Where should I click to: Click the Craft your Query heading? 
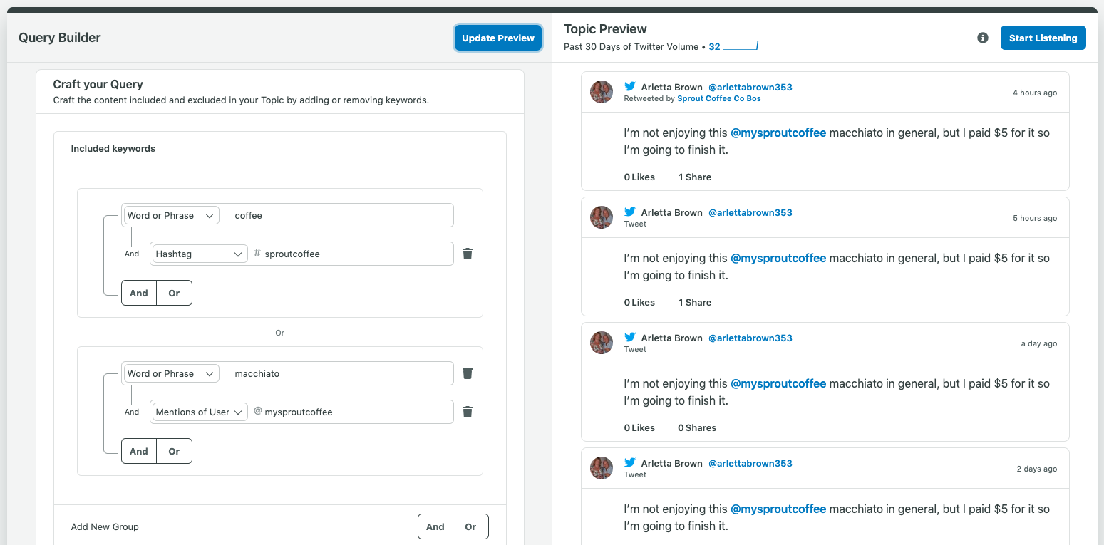pyautogui.click(x=98, y=84)
